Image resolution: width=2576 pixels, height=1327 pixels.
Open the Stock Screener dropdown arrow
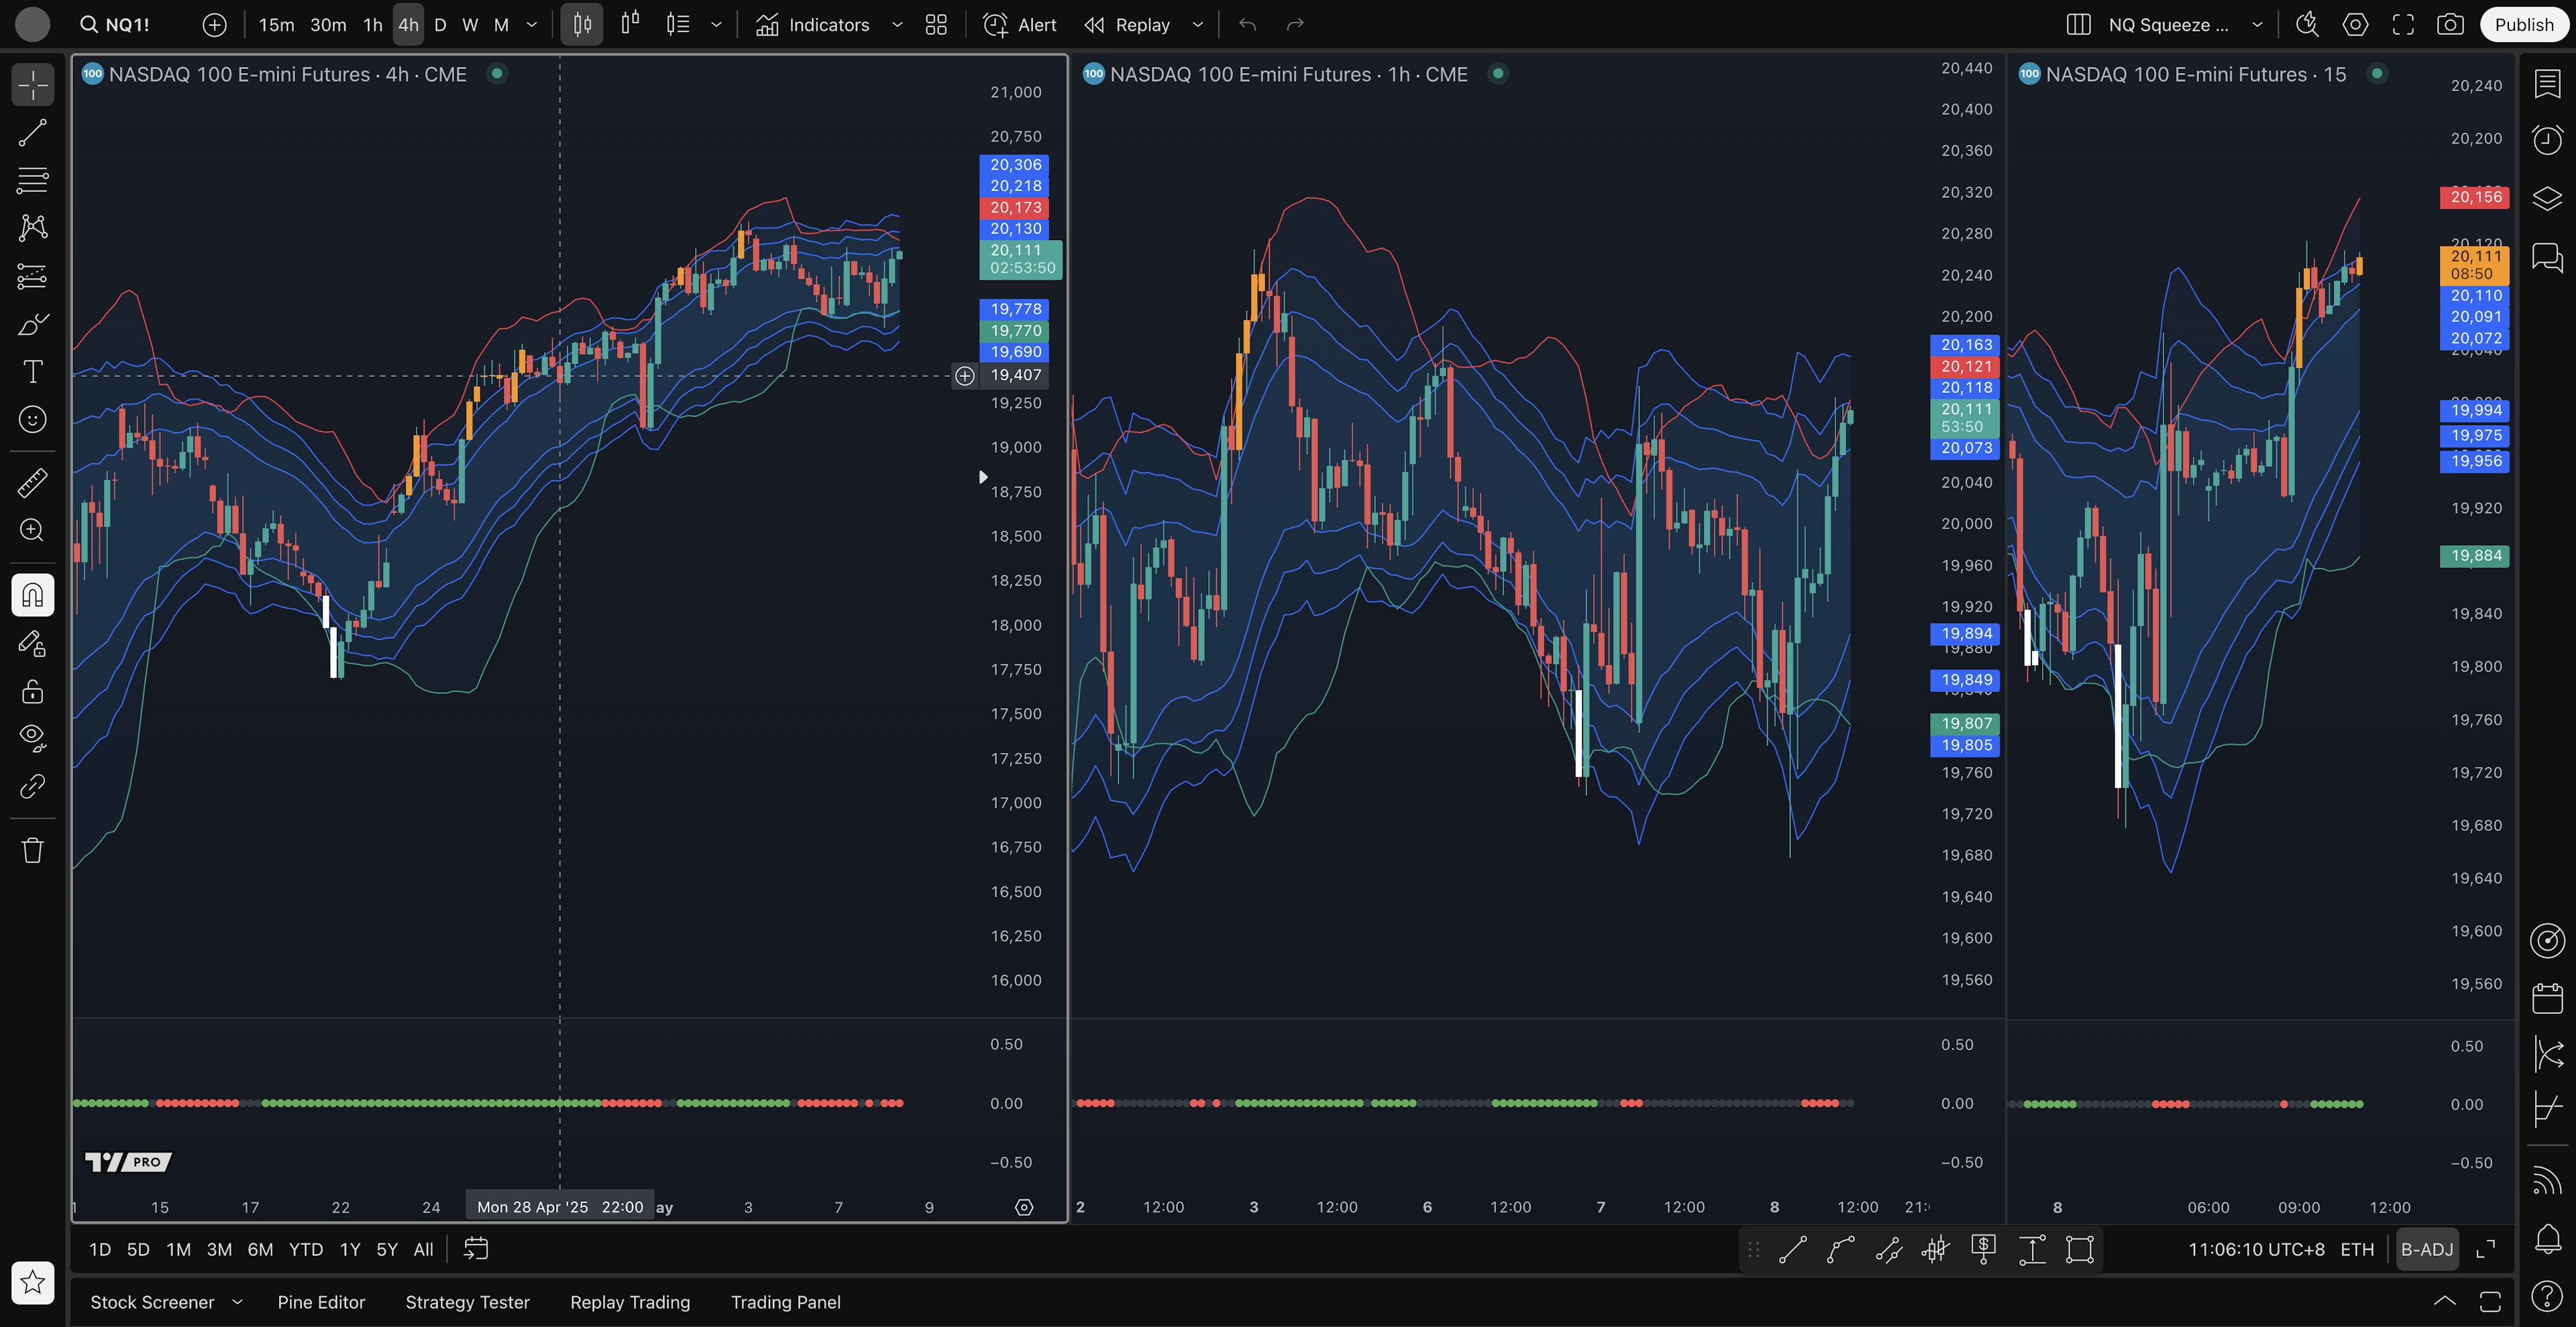pyautogui.click(x=237, y=1302)
